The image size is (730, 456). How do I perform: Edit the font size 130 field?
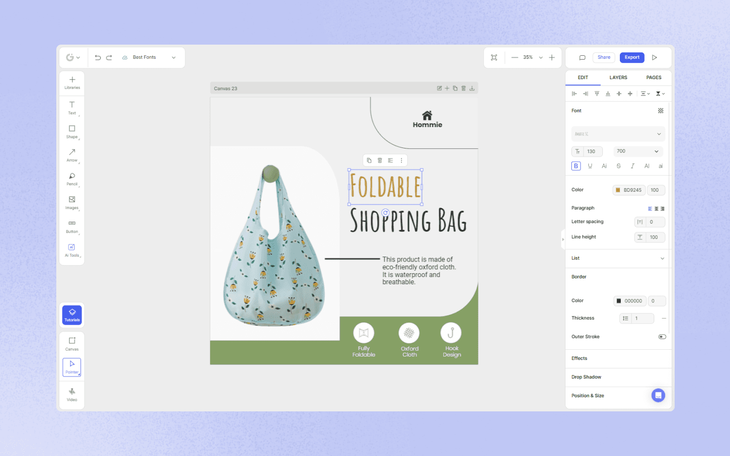[x=587, y=151]
